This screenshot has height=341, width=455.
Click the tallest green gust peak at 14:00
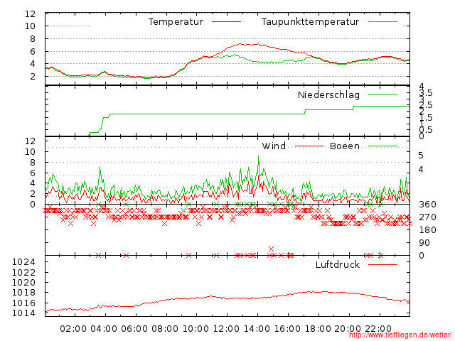258,156
